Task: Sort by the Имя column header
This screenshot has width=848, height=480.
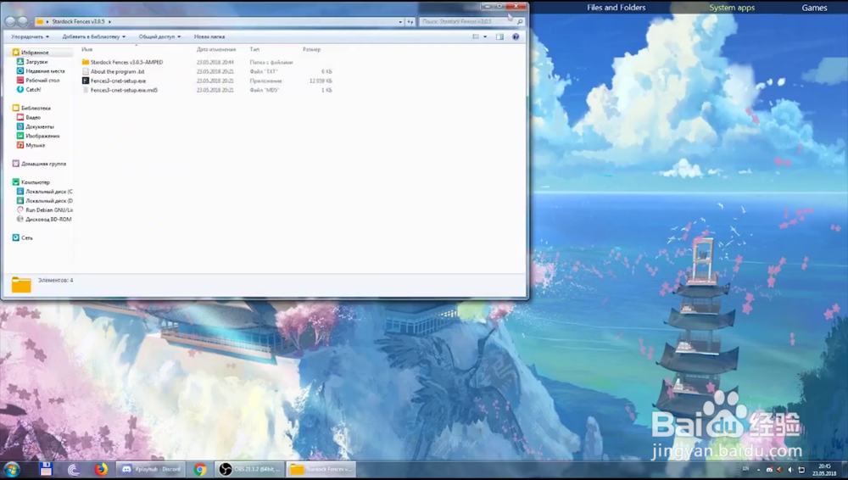Action: pyautogui.click(x=86, y=49)
